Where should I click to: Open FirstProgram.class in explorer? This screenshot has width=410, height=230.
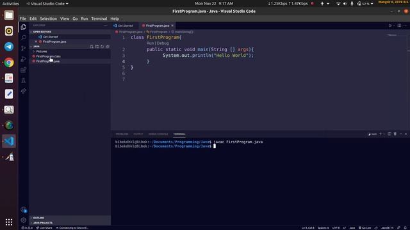pyautogui.click(x=49, y=56)
